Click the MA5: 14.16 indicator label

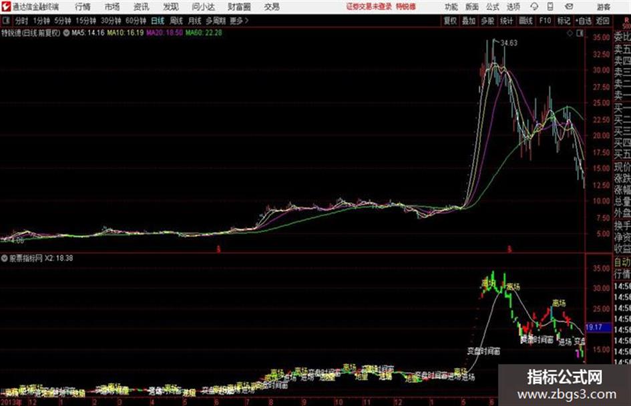88,33
